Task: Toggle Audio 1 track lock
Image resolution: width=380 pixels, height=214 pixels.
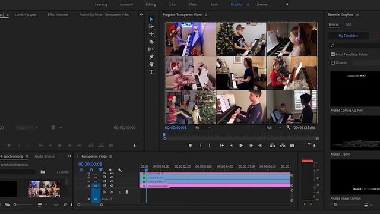Action: coord(89,199)
